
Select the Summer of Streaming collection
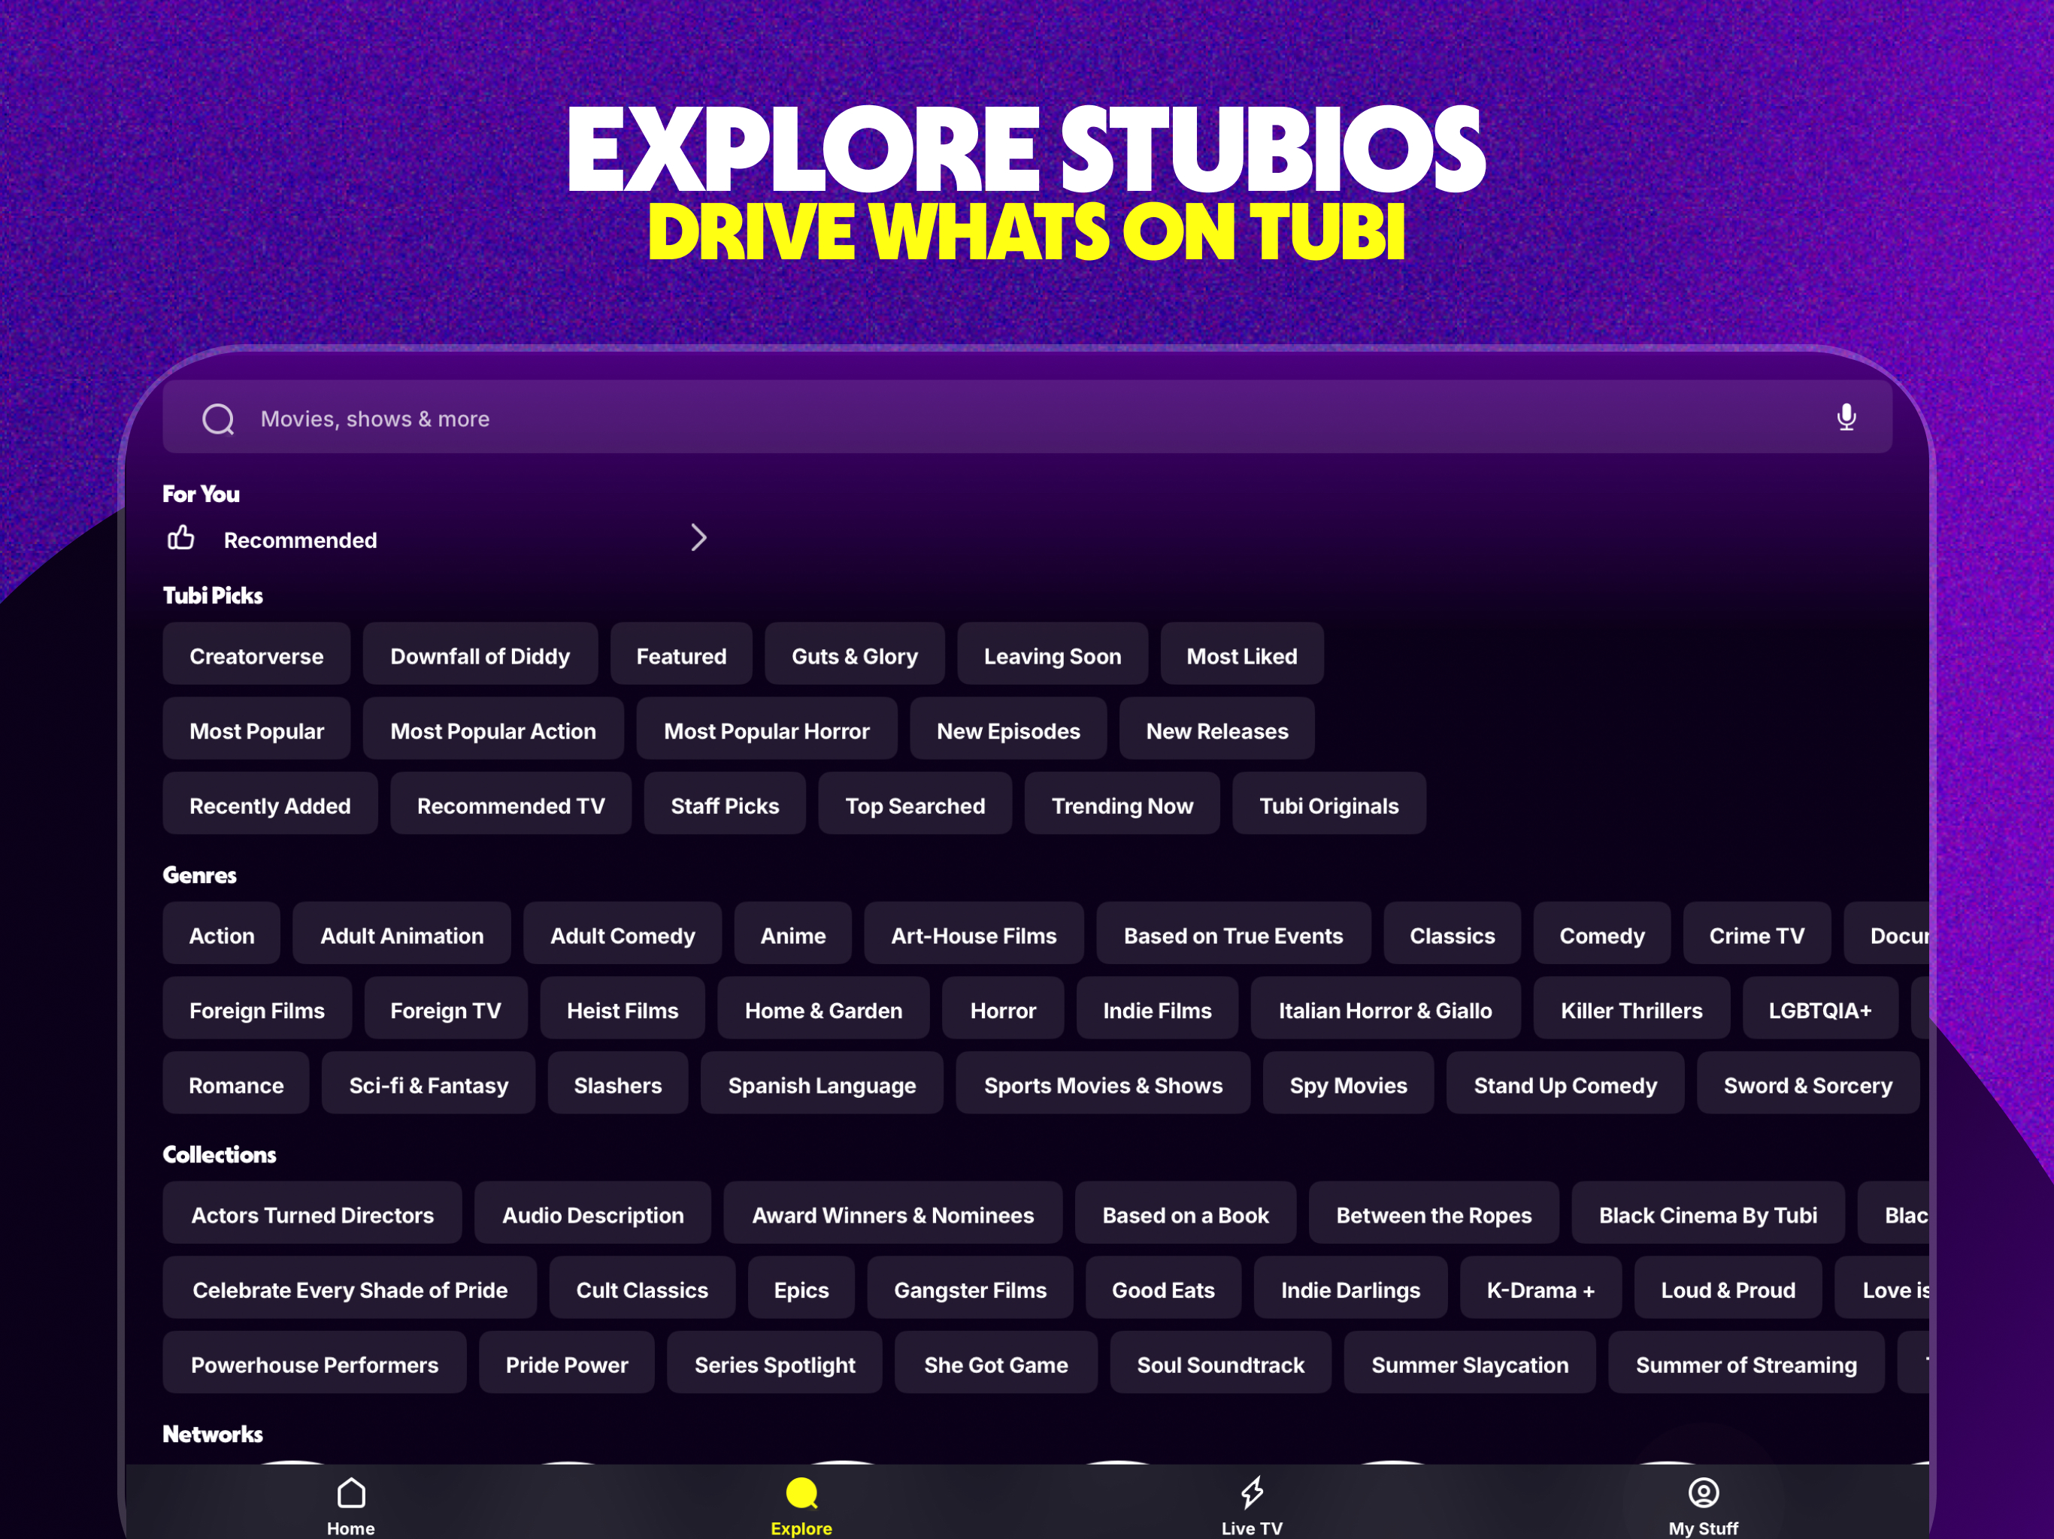[x=1746, y=1364]
